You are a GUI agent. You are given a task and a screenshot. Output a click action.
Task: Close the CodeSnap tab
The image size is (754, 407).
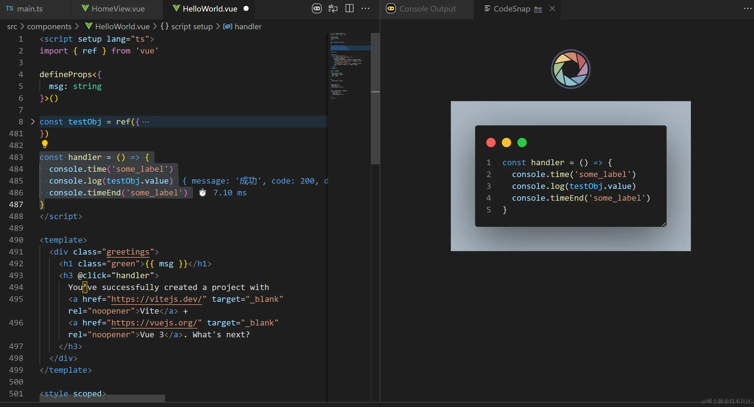coord(552,9)
